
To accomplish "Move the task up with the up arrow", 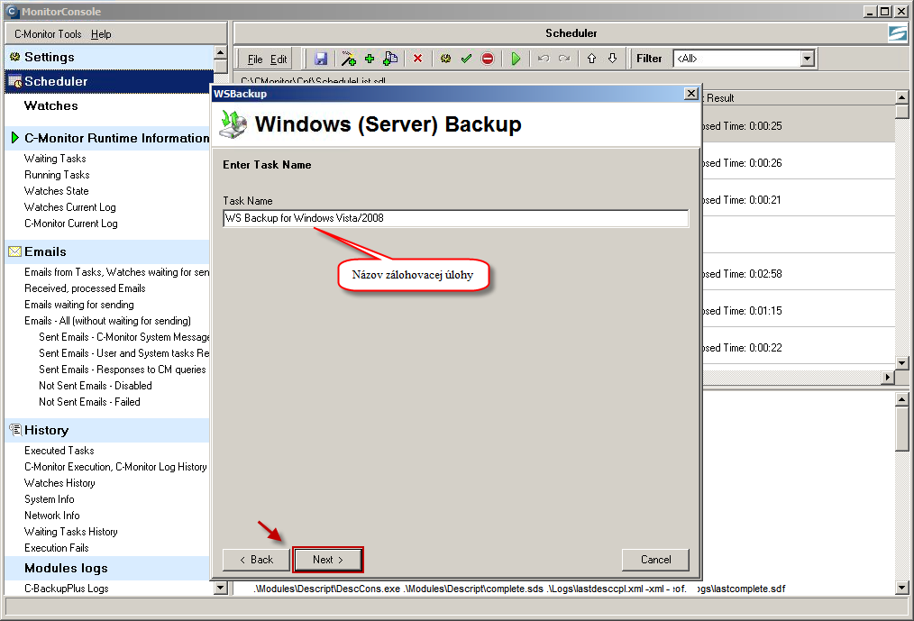I will (591, 59).
